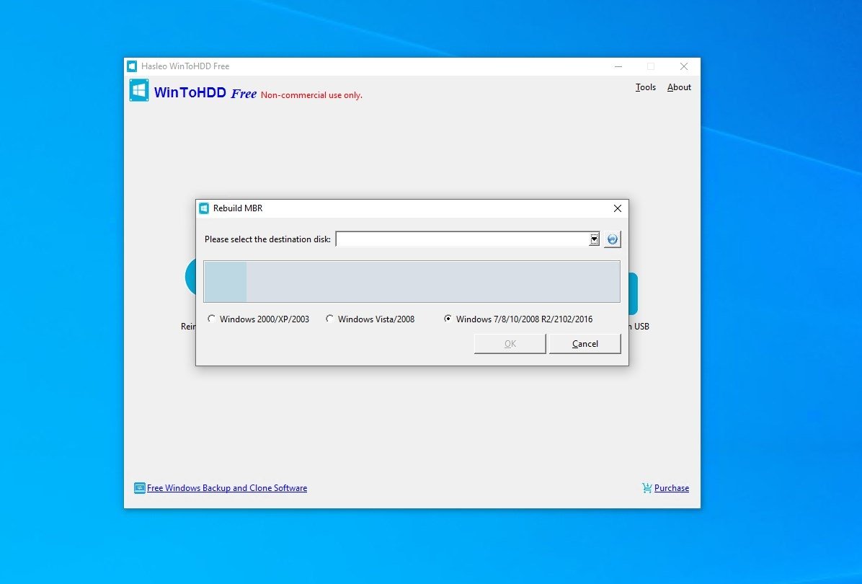Cancel the Rebuild MBR dialog
The image size is (862, 584).
point(585,344)
